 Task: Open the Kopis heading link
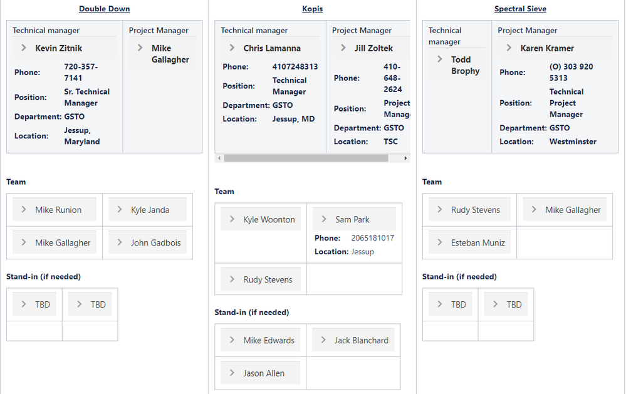pyautogui.click(x=312, y=9)
